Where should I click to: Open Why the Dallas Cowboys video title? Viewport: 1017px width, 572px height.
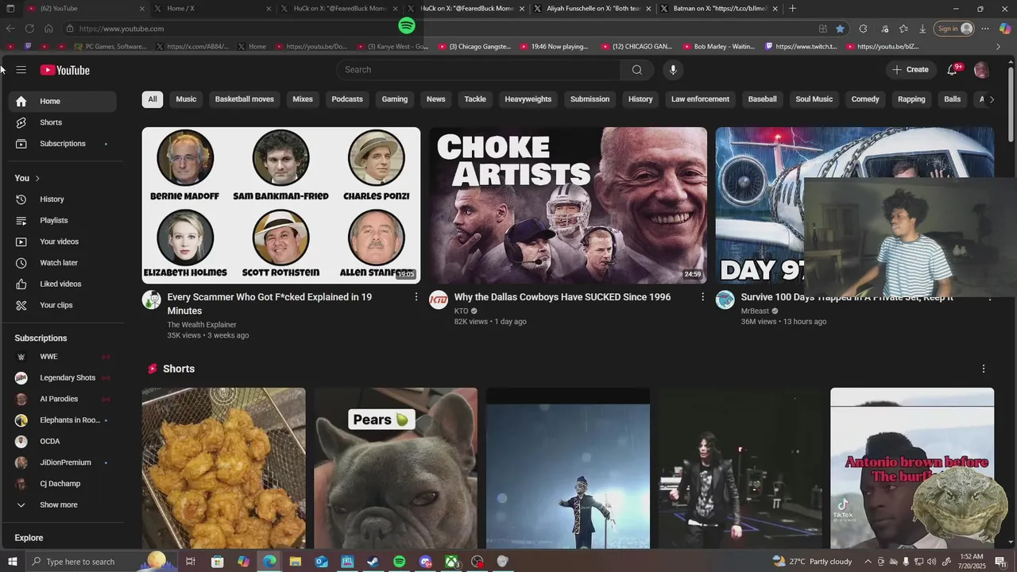tap(563, 297)
